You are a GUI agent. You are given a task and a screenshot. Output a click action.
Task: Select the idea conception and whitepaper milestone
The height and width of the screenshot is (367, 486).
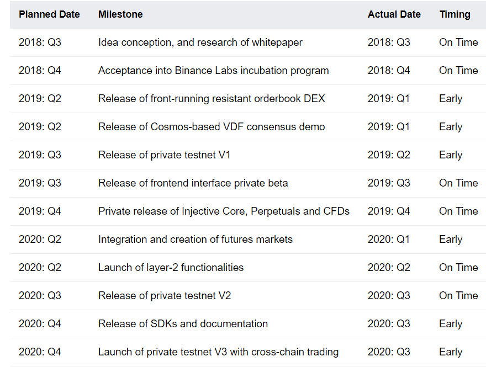click(200, 42)
